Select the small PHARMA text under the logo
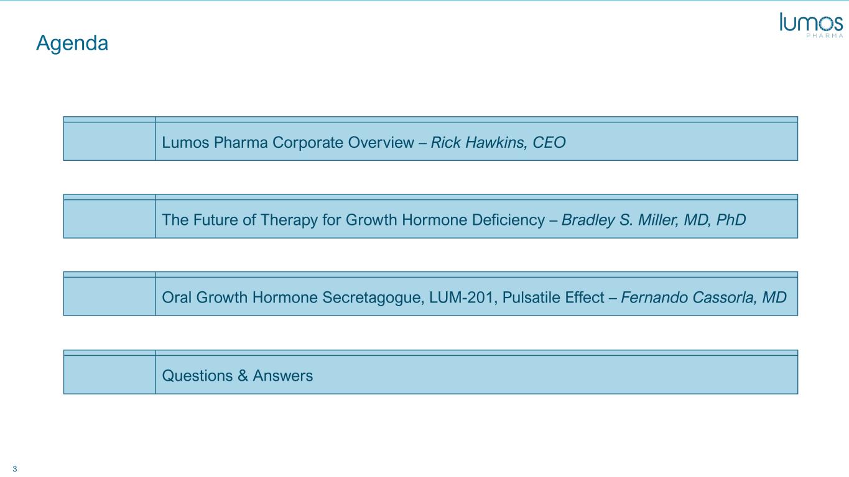 (825, 35)
